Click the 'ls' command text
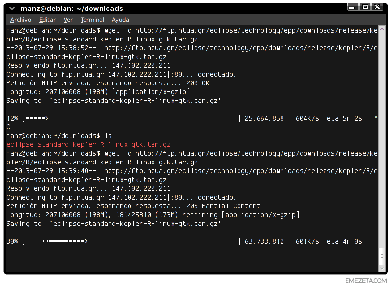The height and width of the screenshot is (286, 391). pos(108,136)
